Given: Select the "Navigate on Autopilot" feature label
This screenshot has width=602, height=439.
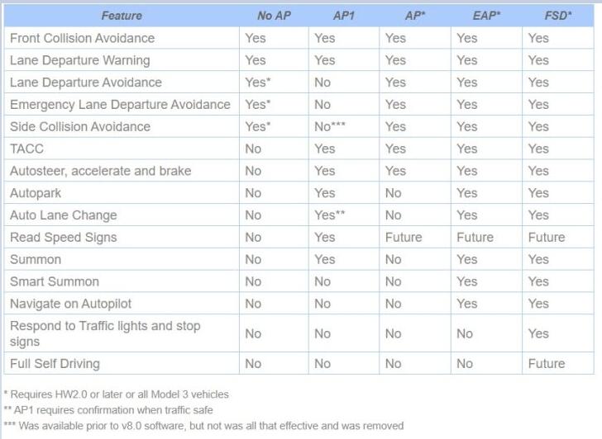Looking at the screenshot, I should click(70, 304).
